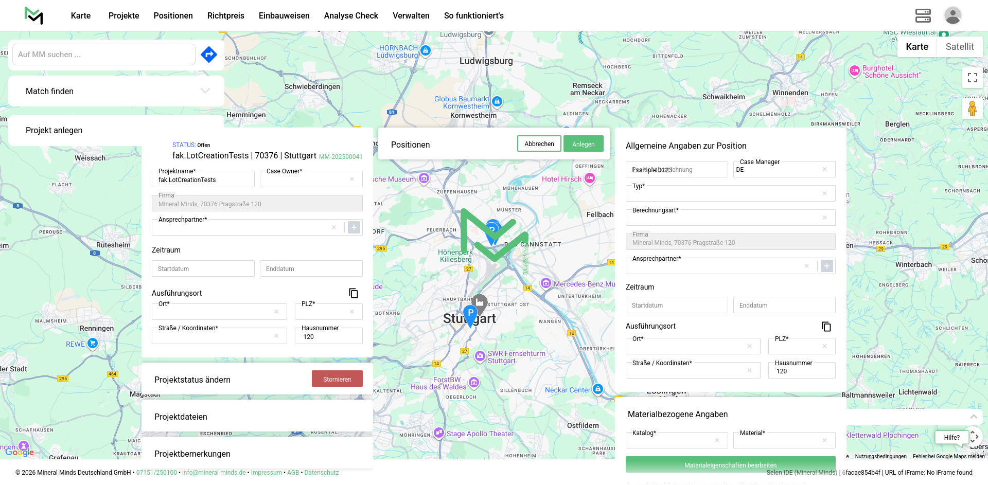Click the red Stornieren button
This screenshot has height=485, width=988.
click(x=337, y=379)
